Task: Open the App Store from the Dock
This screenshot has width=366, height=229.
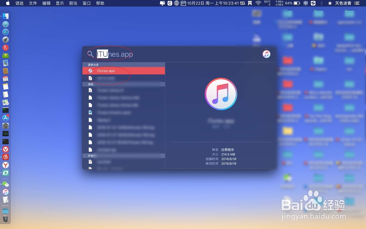Action: pos(5,118)
